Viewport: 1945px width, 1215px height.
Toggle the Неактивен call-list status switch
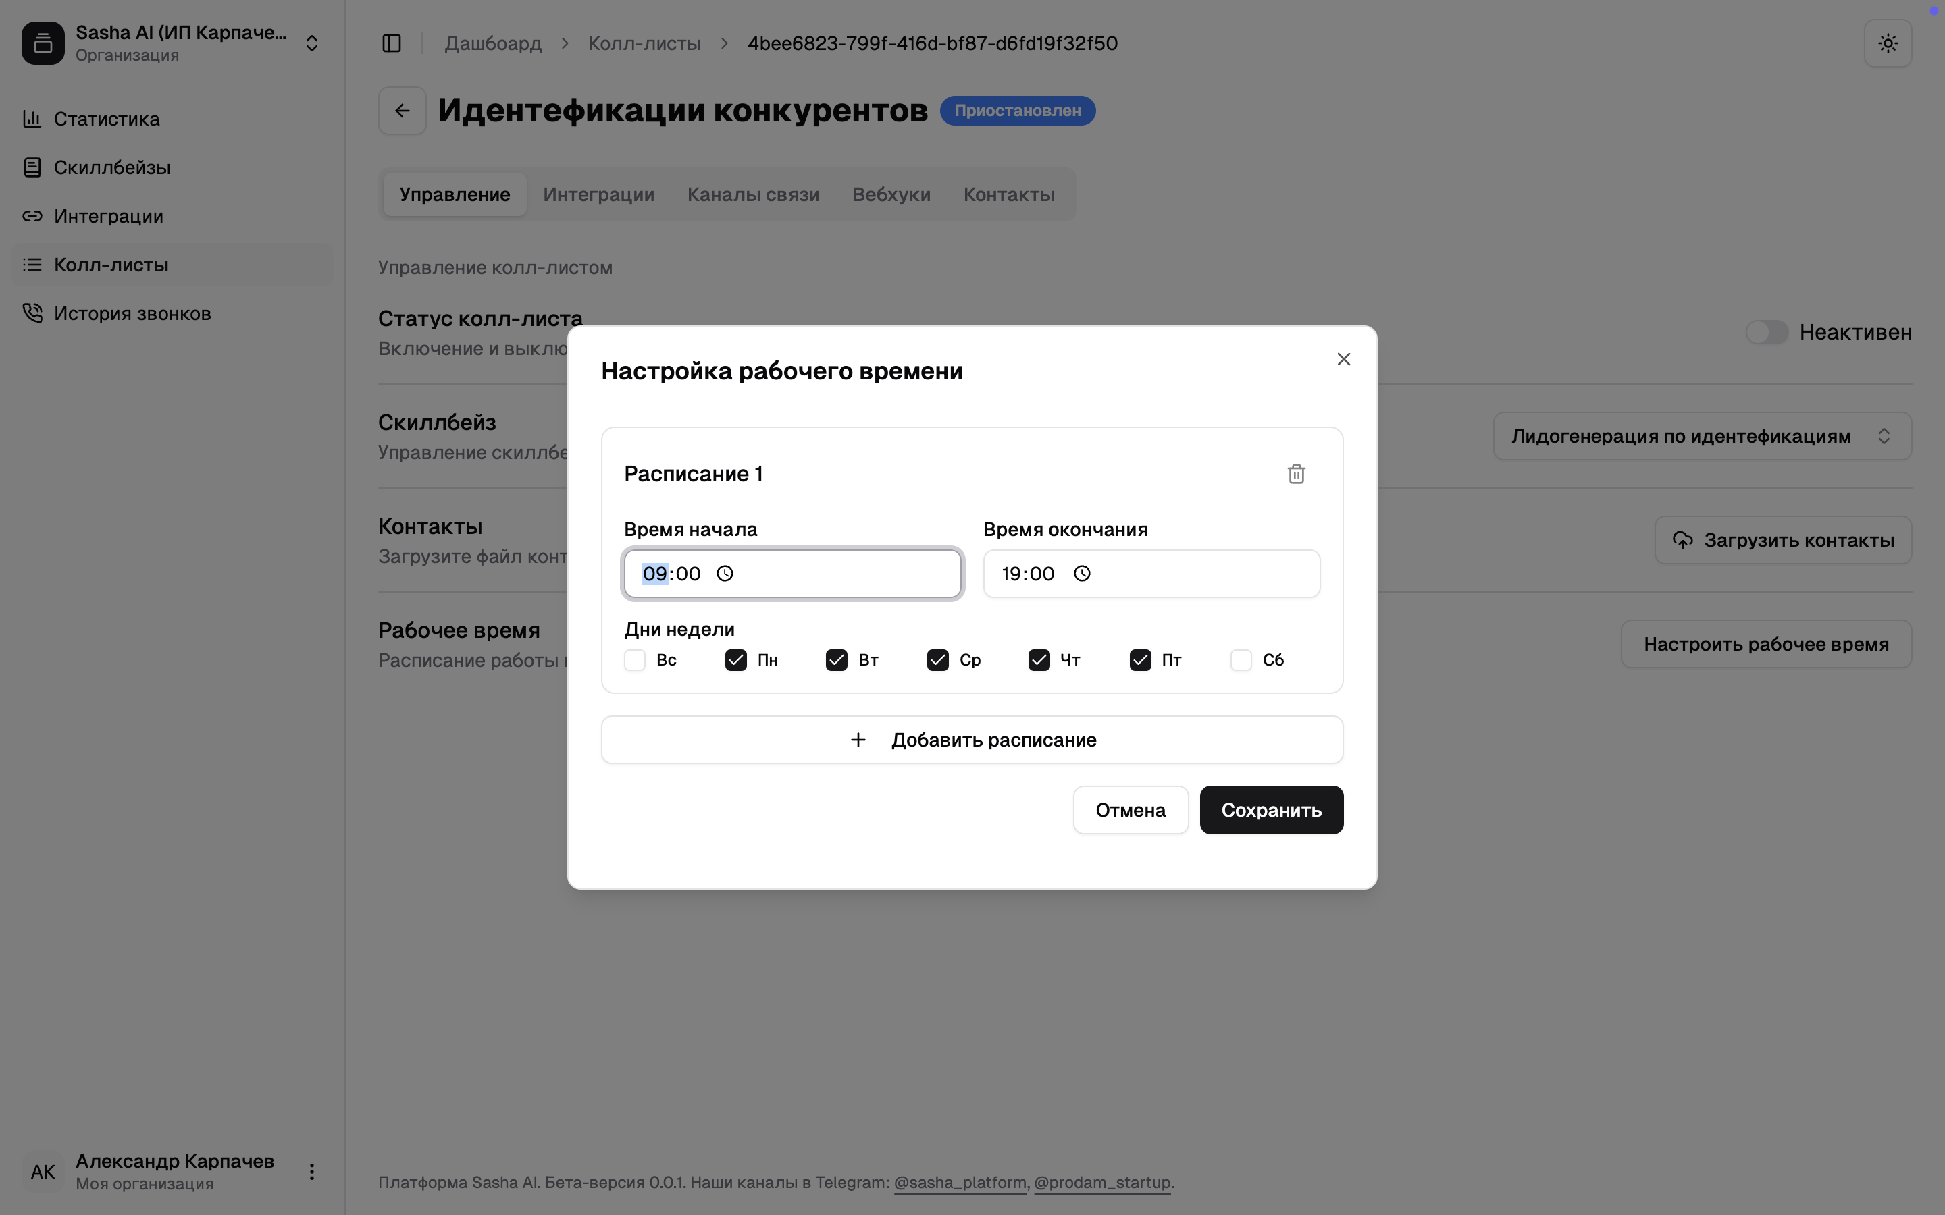[1766, 332]
